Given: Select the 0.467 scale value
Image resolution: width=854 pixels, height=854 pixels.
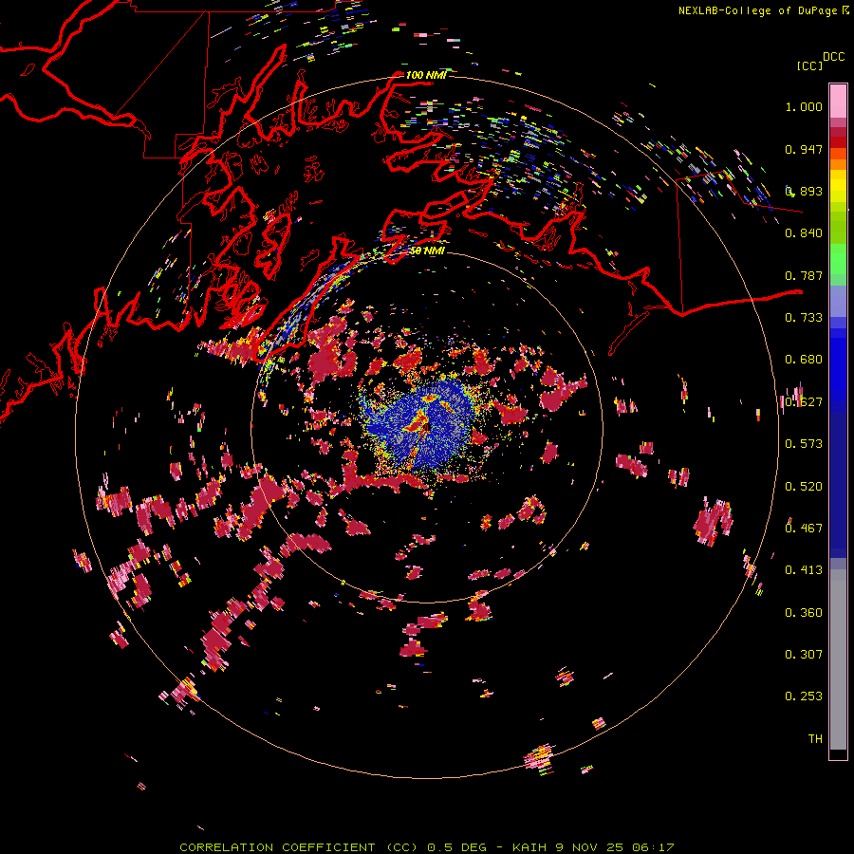Looking at the screenshot, I should (804, 529).
